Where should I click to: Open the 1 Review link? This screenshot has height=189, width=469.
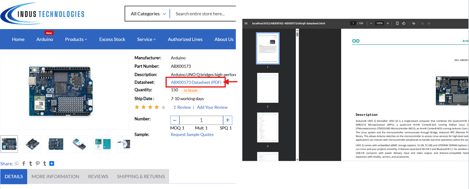[182, 107]
